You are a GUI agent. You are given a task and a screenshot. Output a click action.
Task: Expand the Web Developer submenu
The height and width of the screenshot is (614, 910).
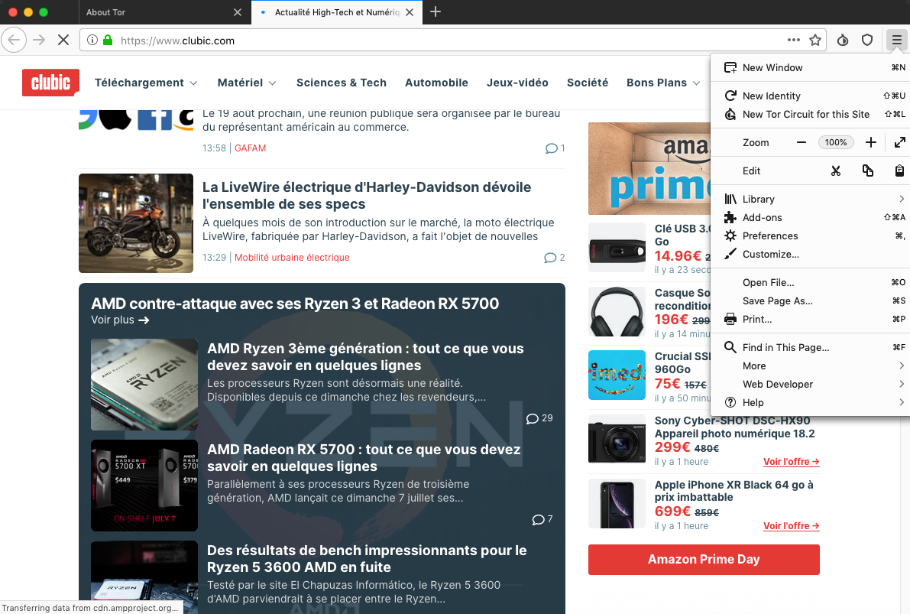tap(810, 385)
